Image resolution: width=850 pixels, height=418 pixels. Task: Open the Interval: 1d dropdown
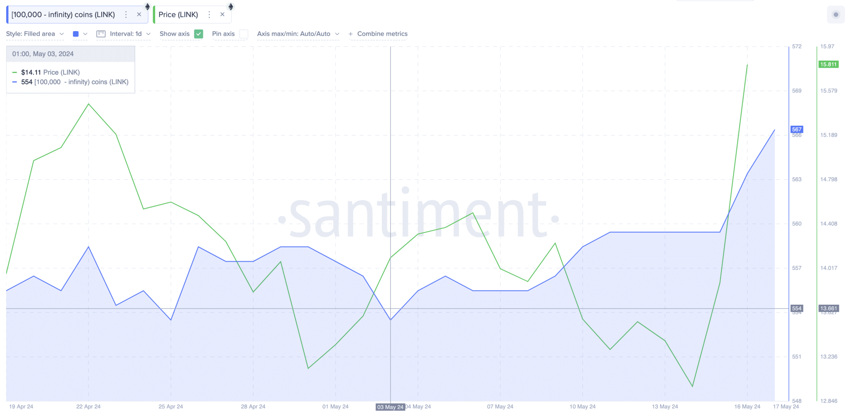[x=130, y=34]
